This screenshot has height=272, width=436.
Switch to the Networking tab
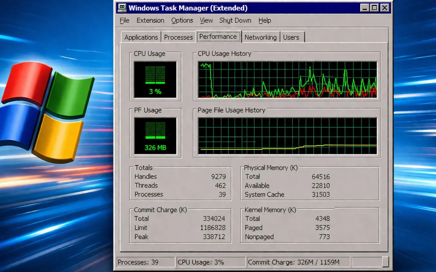point(261,37)
